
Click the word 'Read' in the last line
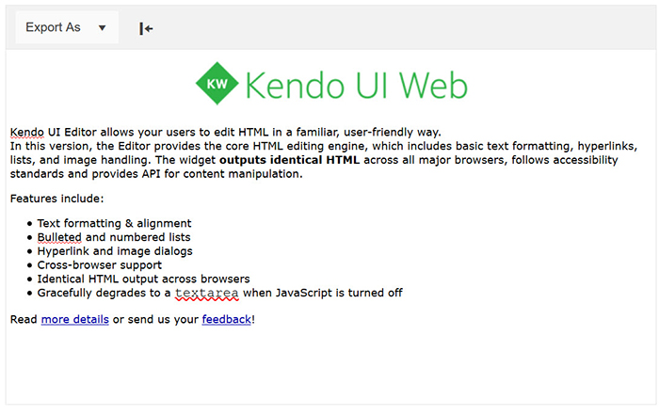coord(24,320)
